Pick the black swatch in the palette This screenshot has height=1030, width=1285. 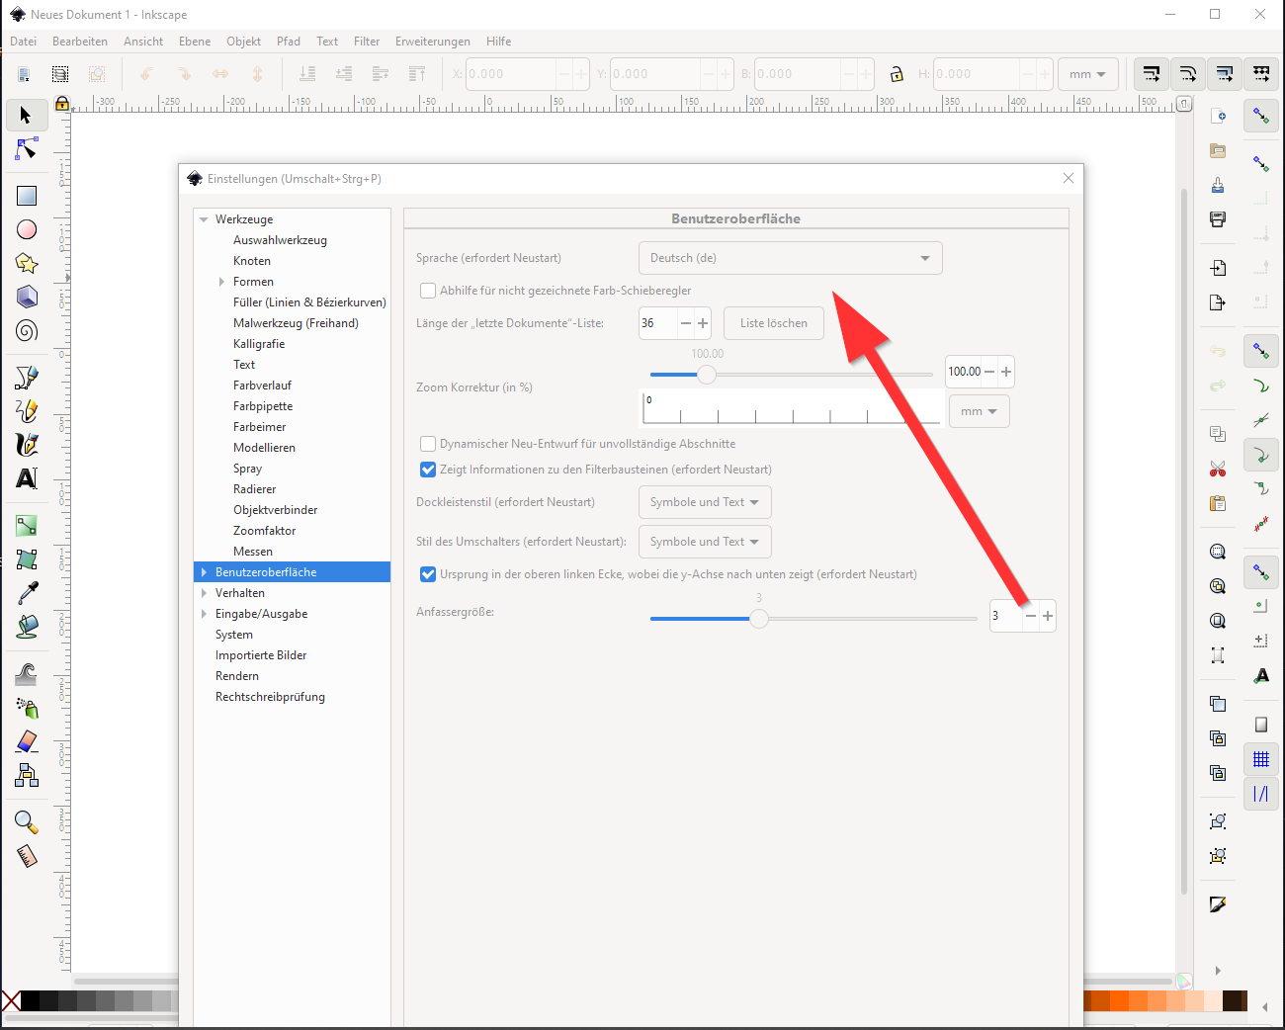[x=30, y=1000]
